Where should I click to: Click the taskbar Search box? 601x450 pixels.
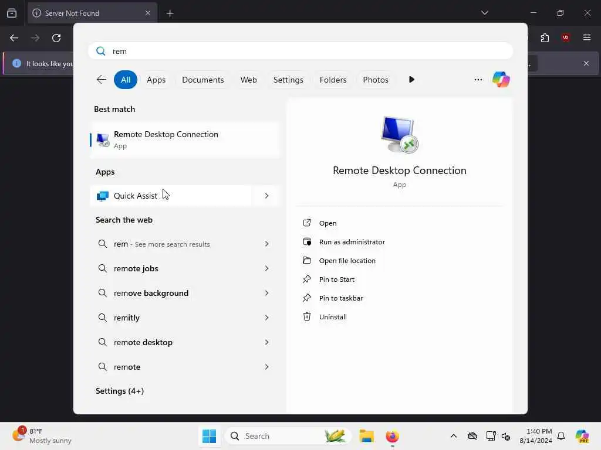coord(288,436)
